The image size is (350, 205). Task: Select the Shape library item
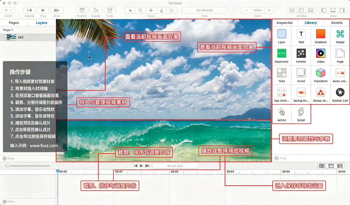340,36
